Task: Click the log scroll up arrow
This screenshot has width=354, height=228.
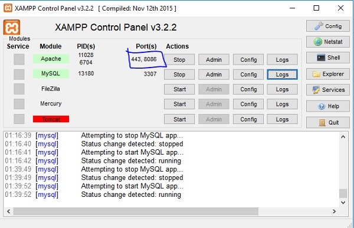Action: point(343,137)
